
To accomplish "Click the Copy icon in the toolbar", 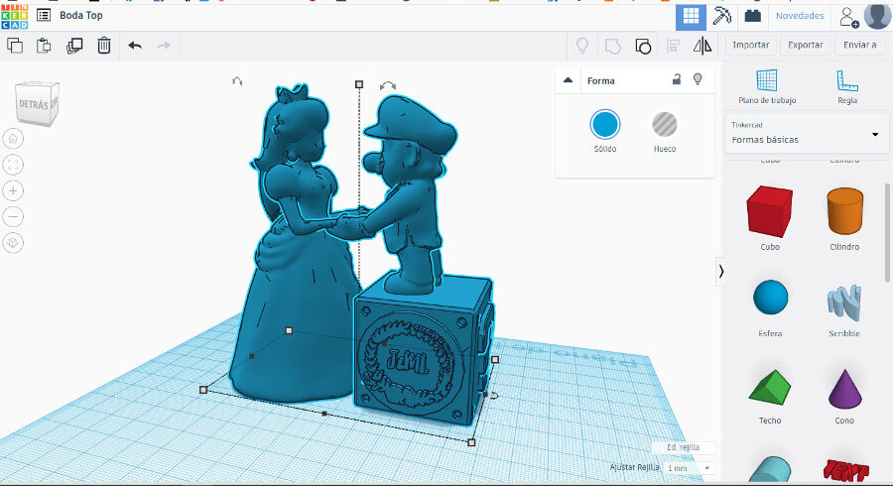I will (15, 46).
